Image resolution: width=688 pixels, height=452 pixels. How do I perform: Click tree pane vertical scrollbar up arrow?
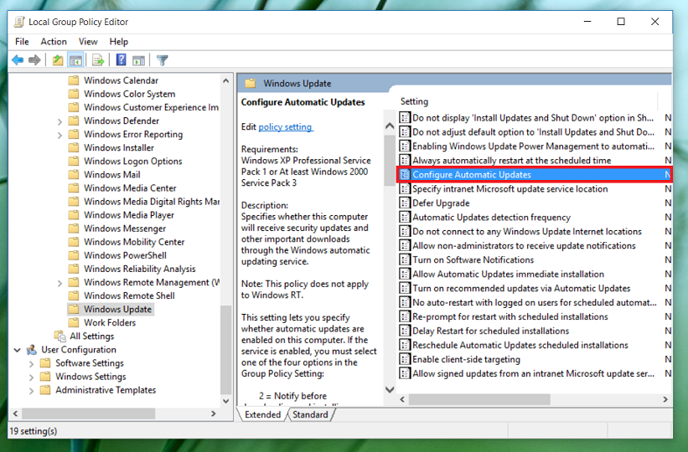226,80
